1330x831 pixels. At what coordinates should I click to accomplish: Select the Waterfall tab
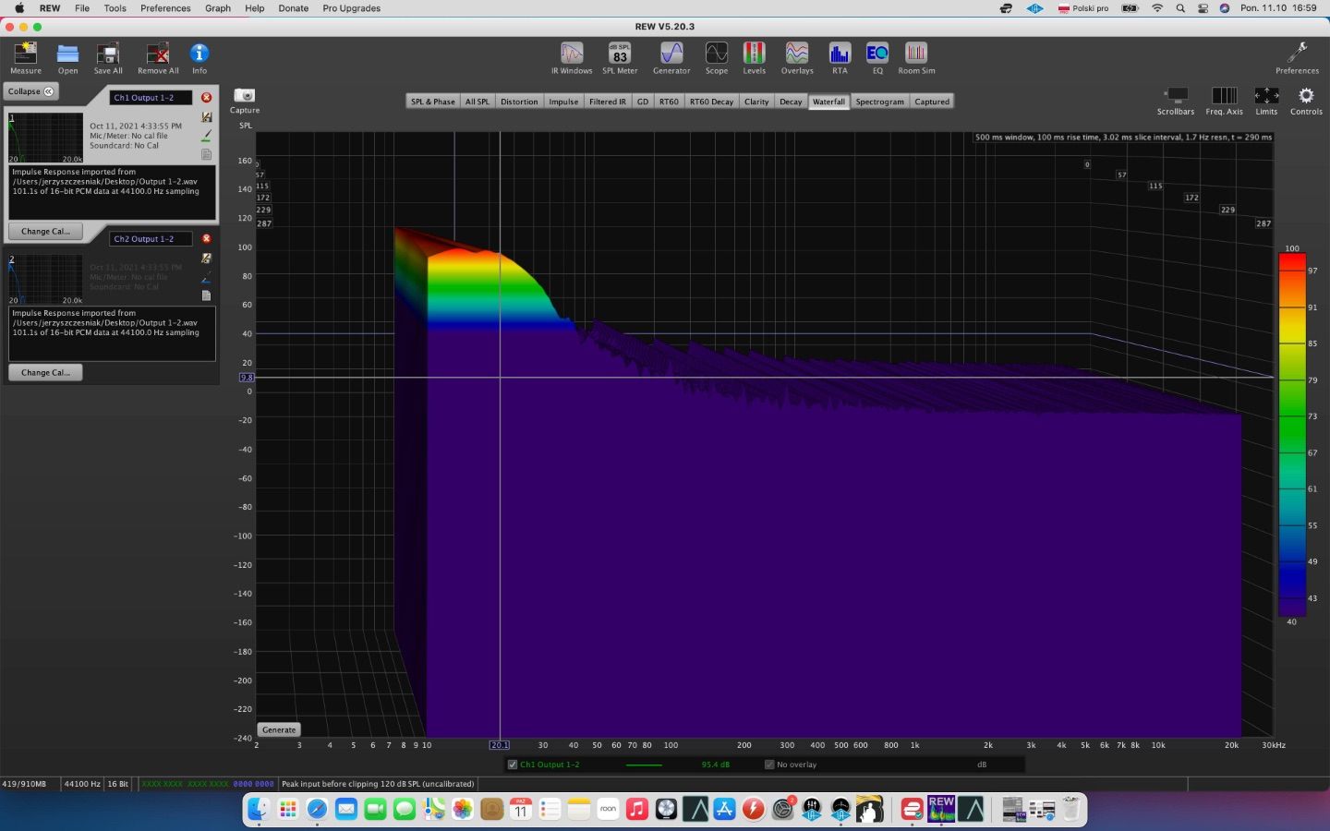pyautogui.click(x=828, y=102)
